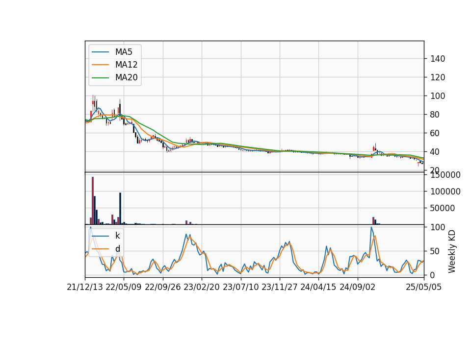
Task: Click the 22/09/26 date label
Action: coord(163,287)
